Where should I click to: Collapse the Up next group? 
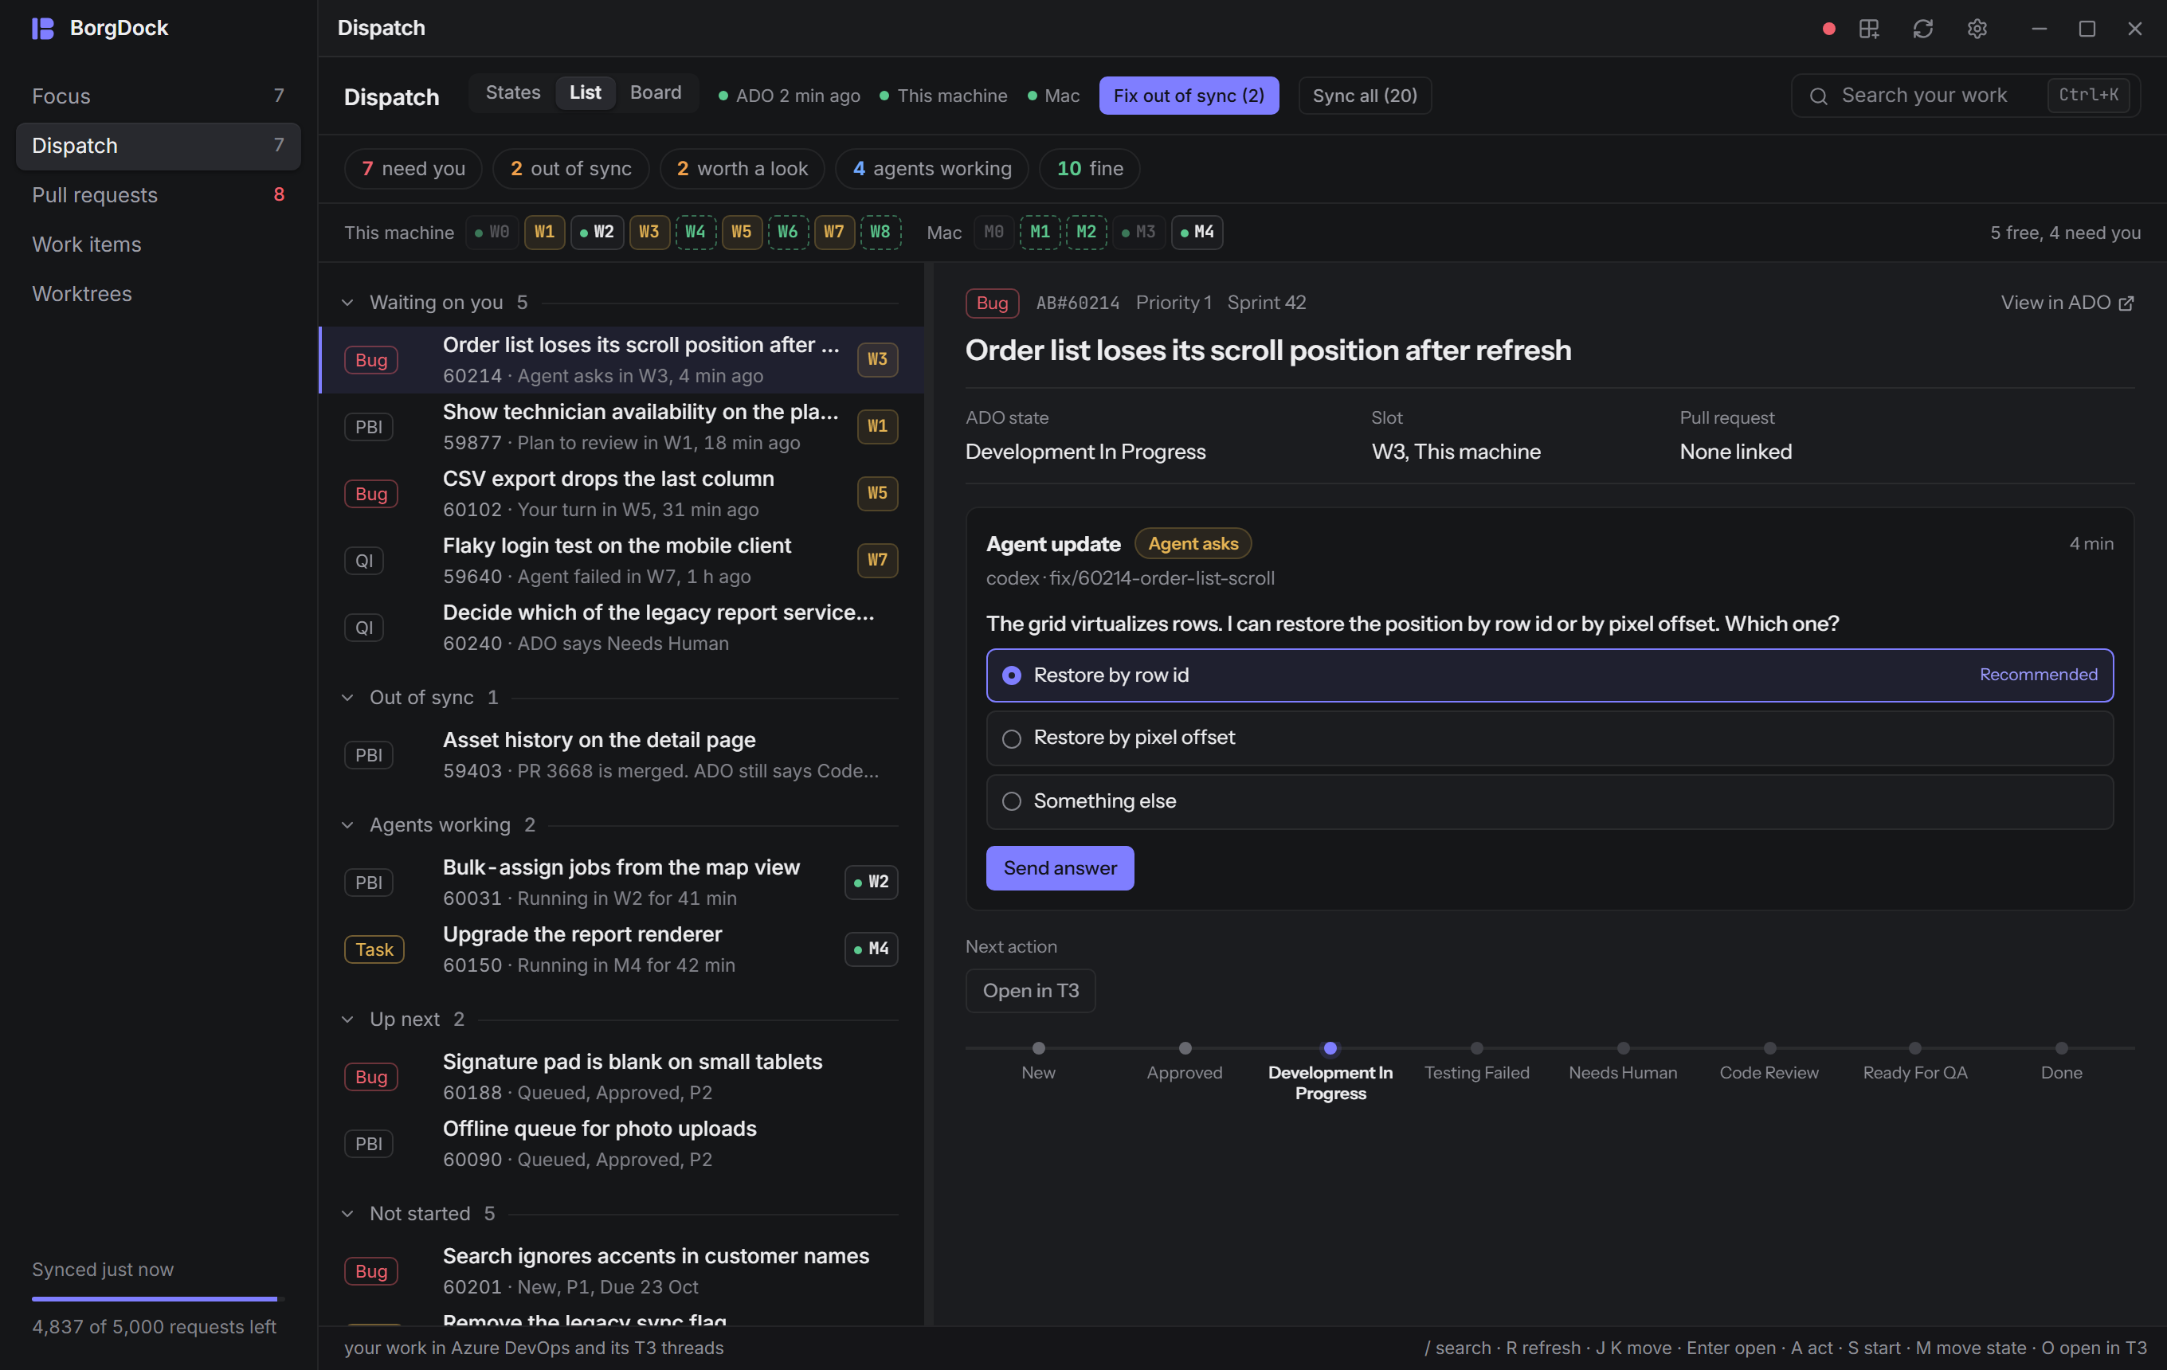click(x=347, y=1020)
